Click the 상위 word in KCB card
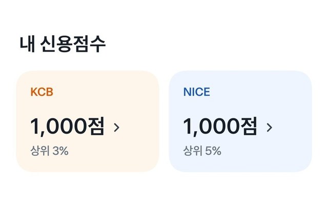The image size is (328, 206). click(39, 151)
